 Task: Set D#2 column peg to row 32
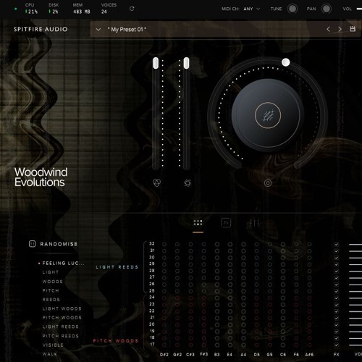[164, 245]
